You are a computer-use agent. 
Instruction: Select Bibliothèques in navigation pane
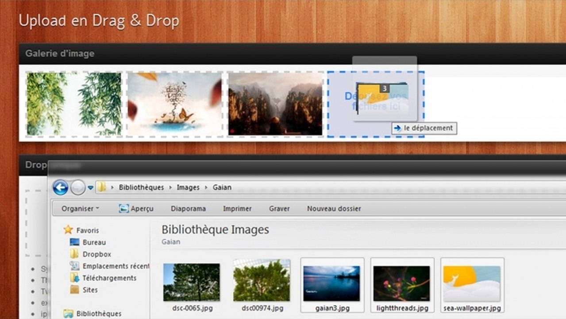99,314
